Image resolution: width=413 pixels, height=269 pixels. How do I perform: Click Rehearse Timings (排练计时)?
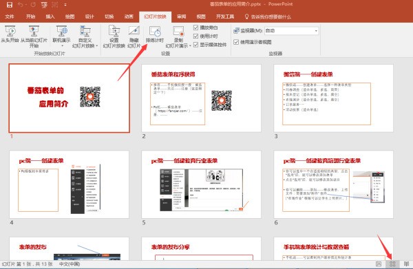point(155,34)
